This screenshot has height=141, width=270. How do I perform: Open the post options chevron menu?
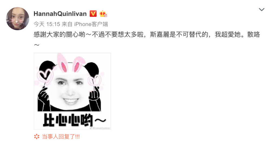[262, 9]
